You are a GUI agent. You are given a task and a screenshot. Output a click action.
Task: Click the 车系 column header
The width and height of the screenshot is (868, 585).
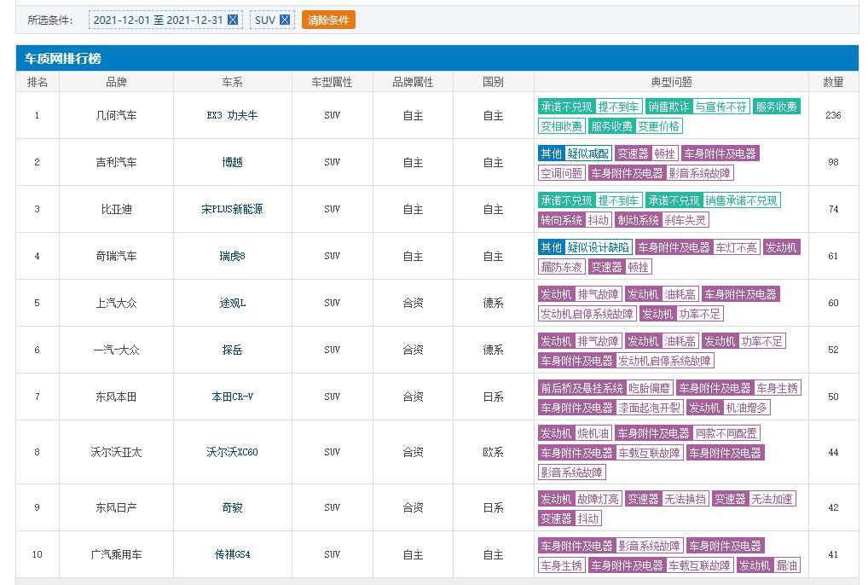tap(232, 82)
